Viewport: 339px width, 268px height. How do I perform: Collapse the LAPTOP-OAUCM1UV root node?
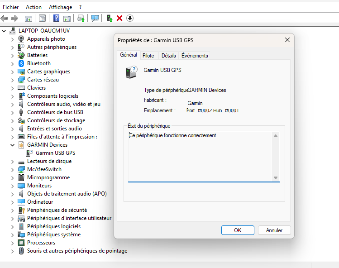point(4,31)
